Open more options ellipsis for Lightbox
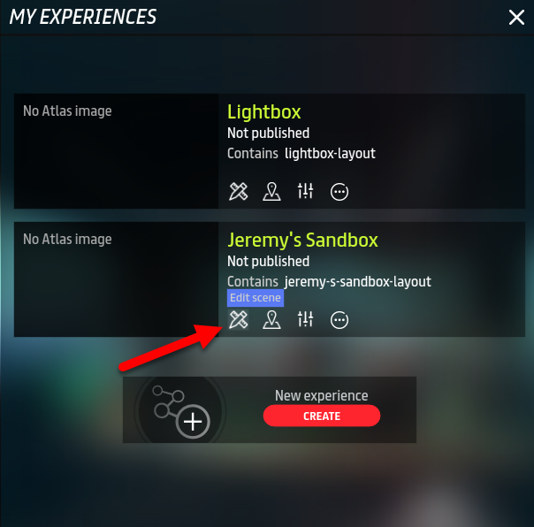The height and width of the screenshot is (527, 534). pyautogui.click(x=339, y=192)
